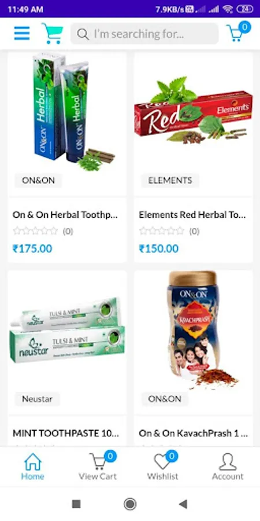Tap Android recent apps square button
Screen dimensions: 260x521
[76, 504]
